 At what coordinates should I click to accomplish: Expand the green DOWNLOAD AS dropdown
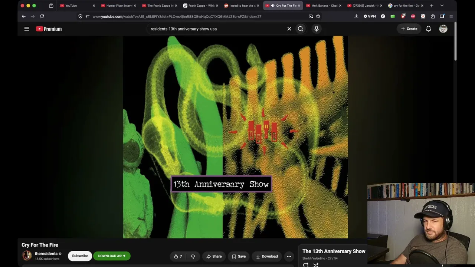[x=112, y=256]
